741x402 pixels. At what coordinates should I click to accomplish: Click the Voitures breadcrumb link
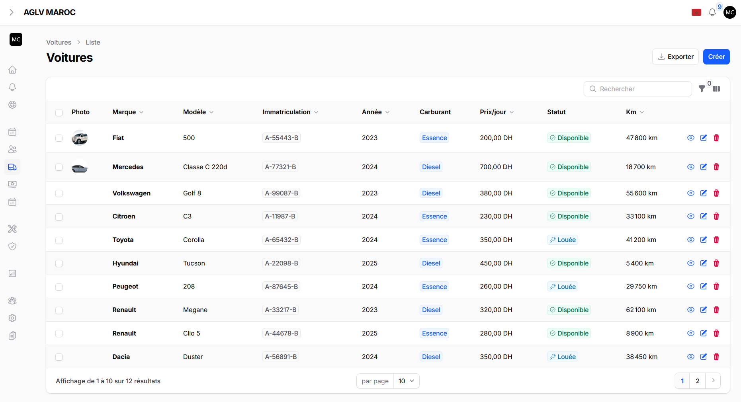pyautogui.click(x=59, y=42)
